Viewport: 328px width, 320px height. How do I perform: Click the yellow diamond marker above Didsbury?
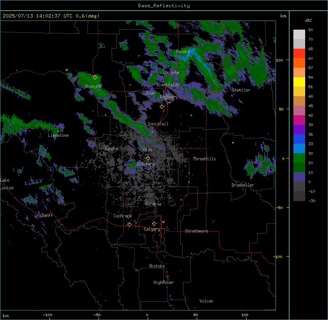(x=148, y=158)
